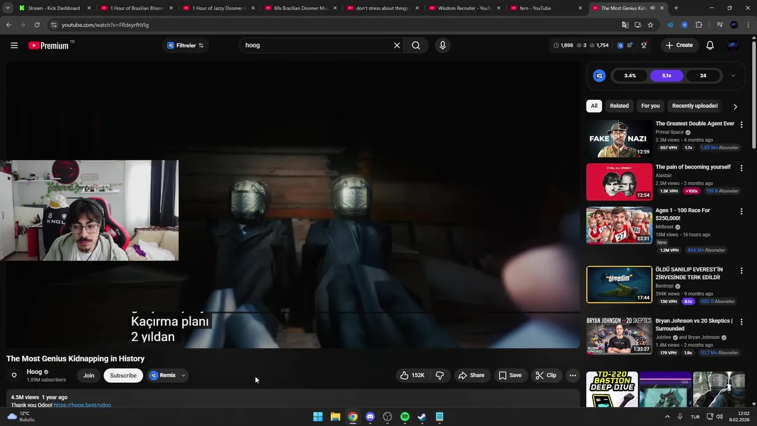Click the address bar URL

click(x=105, y=25)
